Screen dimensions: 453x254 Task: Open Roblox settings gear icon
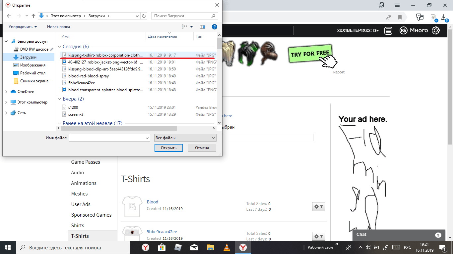coord(436,30)
